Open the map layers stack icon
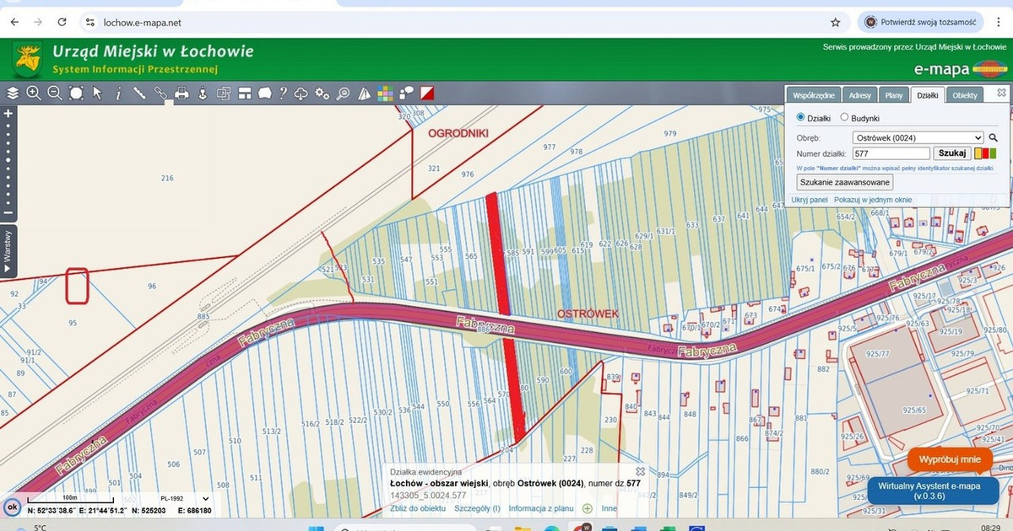The height and width of the screenshot is (531, 1013). [x=13, y=94]
